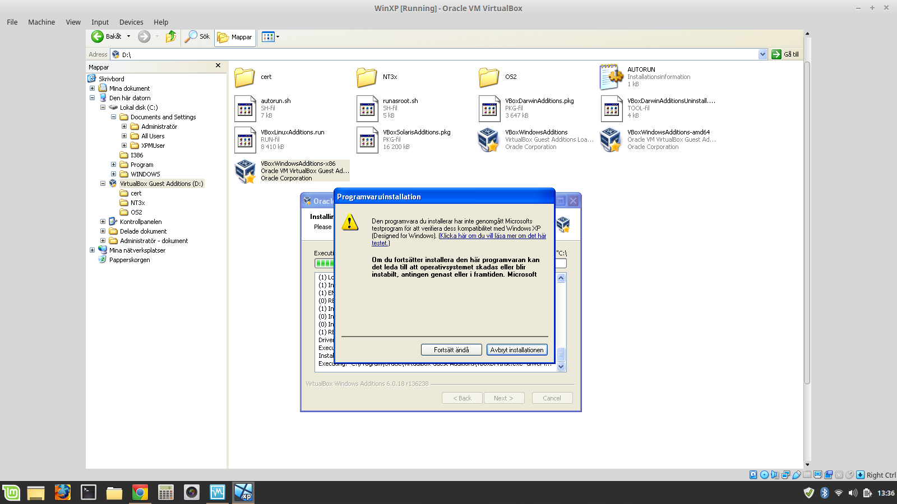Collapse the Lokal disk (C:) node

(x=103, y=108)
